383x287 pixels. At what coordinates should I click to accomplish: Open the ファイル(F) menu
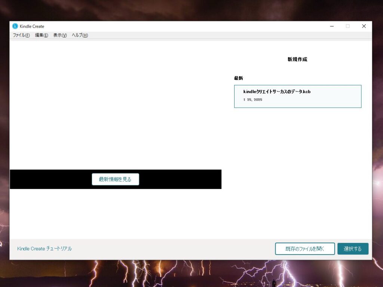pyautogui.click(x=21, y=35)
